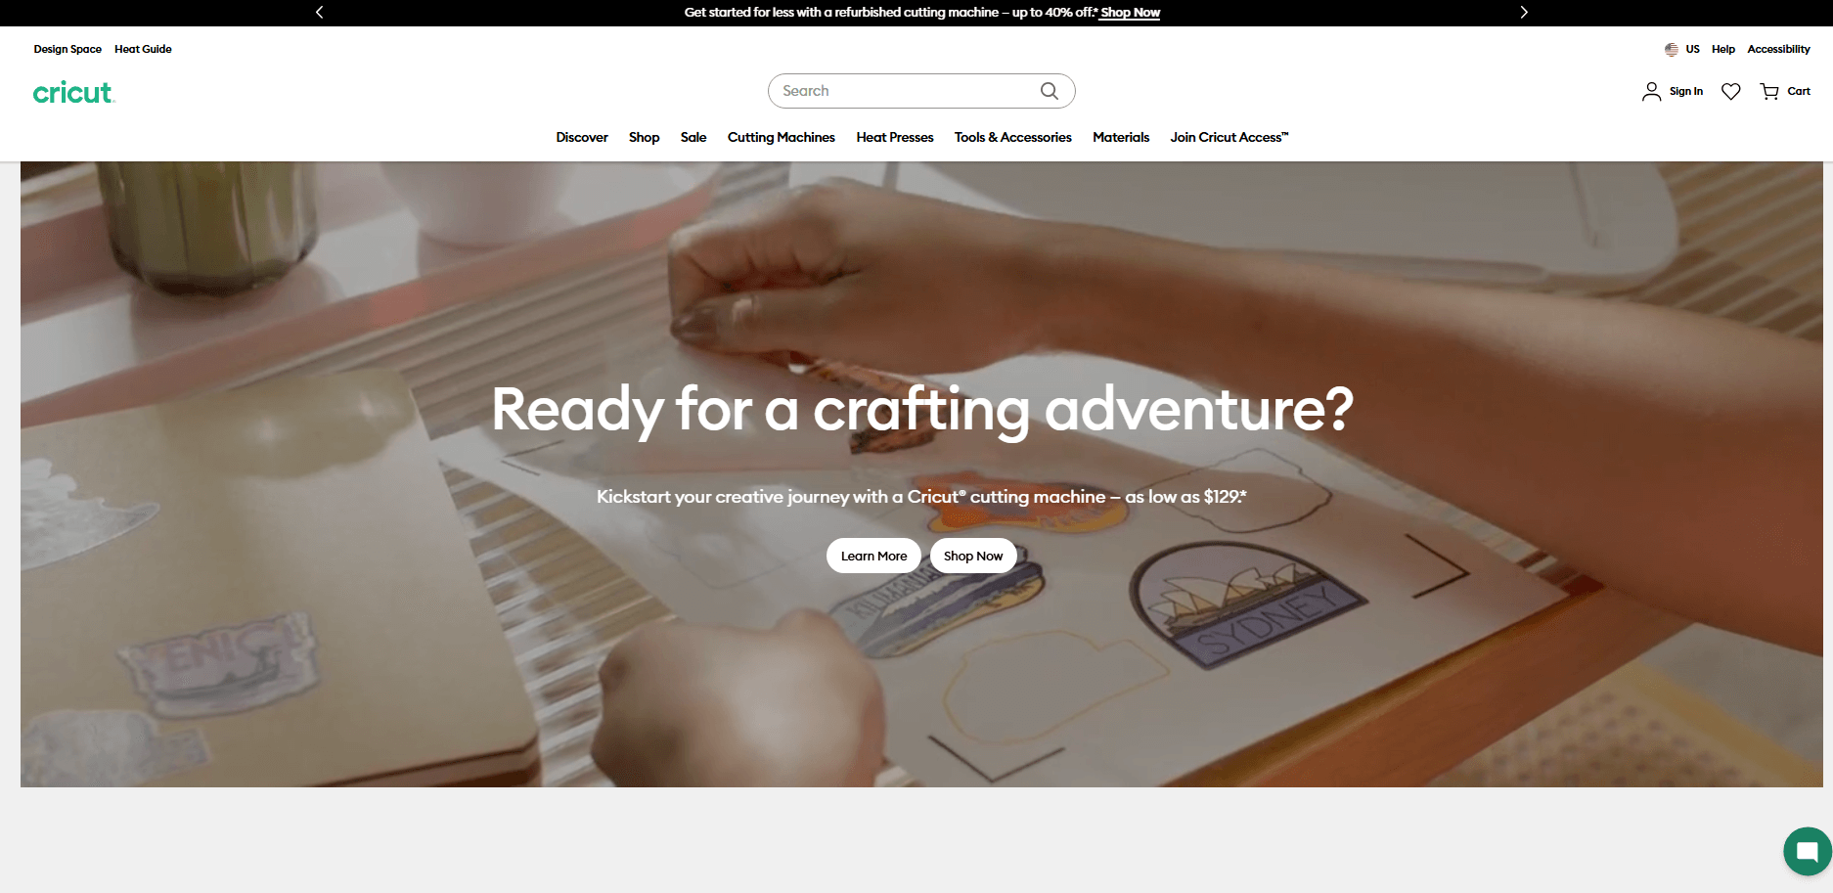Open the wishlist heart icon
The width and height of the screenshot is (1833, 893).
pos(1730,91)
